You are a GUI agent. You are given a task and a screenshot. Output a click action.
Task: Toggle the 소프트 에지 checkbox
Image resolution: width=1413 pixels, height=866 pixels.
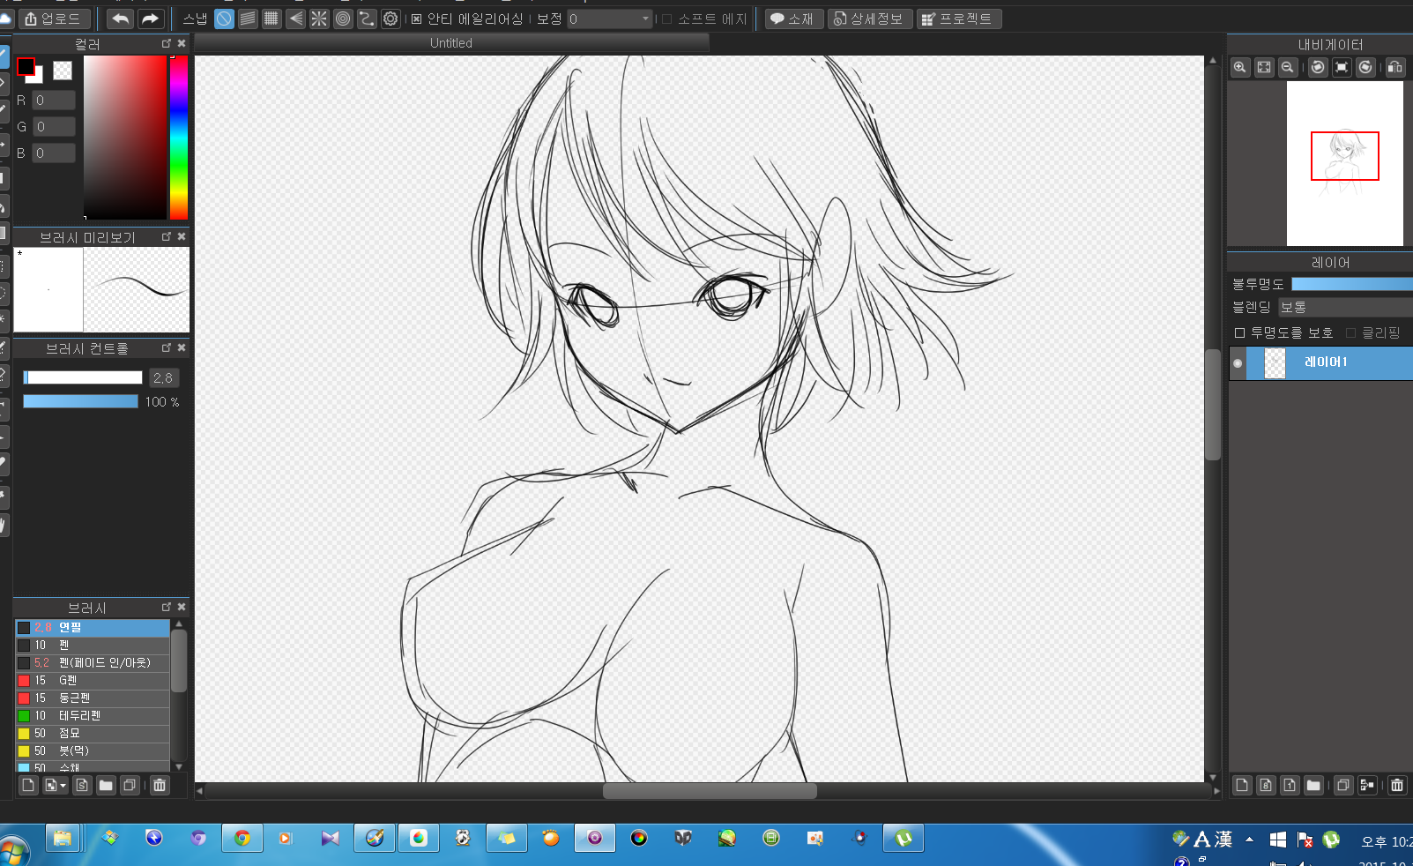click(x=666, y=19)
